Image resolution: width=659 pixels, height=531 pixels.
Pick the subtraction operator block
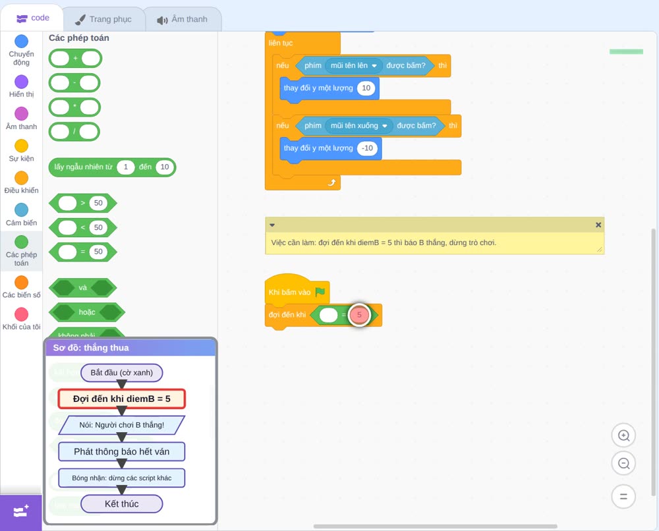[74, 83]
